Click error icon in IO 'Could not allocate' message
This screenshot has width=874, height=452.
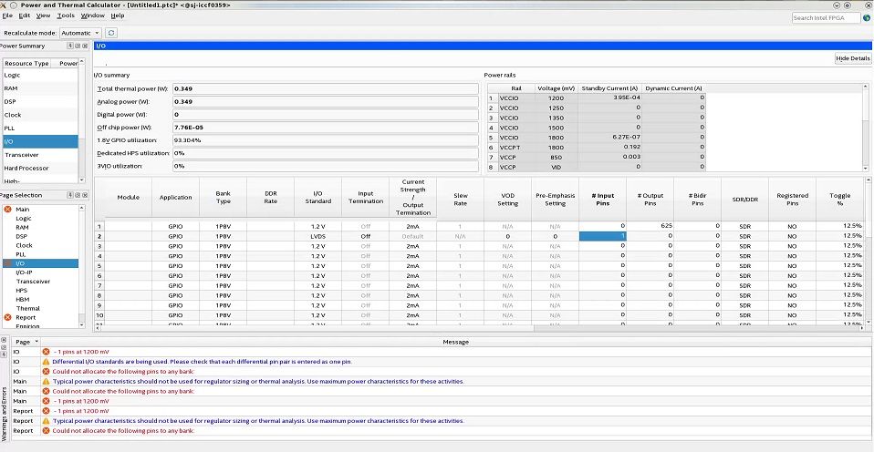[46, 371]
